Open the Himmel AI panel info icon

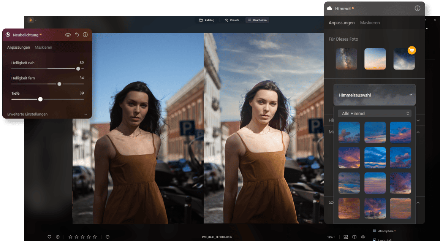417,8
